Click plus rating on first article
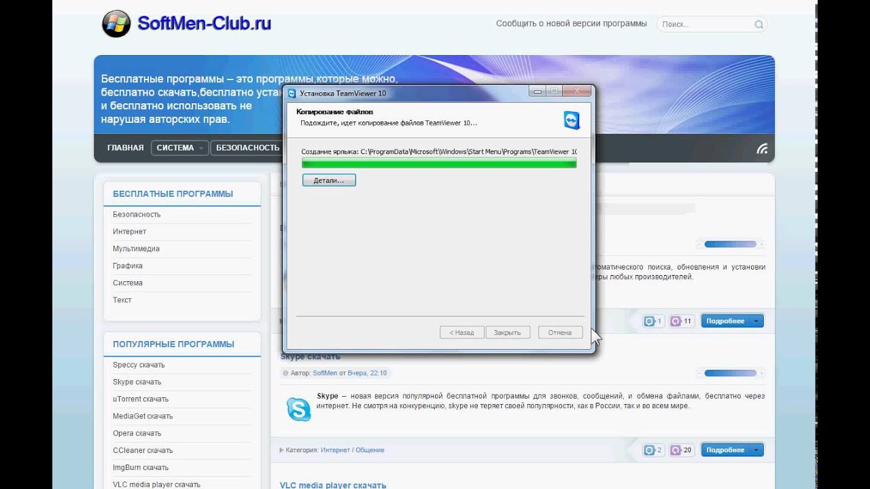870x489 pixels. point(761,244)
